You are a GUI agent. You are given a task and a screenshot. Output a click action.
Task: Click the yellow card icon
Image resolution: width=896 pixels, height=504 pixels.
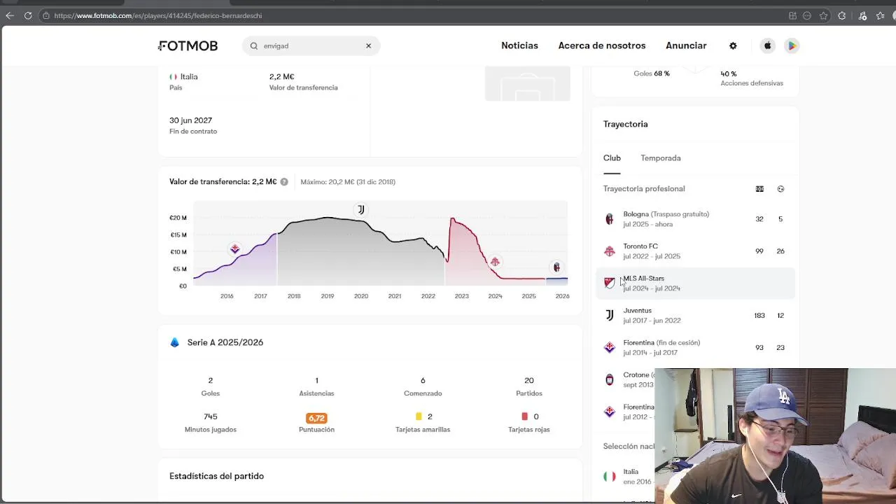pyautogui.click(x=419, y=416)
